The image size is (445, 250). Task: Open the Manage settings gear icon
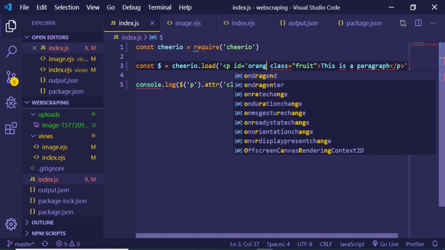tap(11, 224)
